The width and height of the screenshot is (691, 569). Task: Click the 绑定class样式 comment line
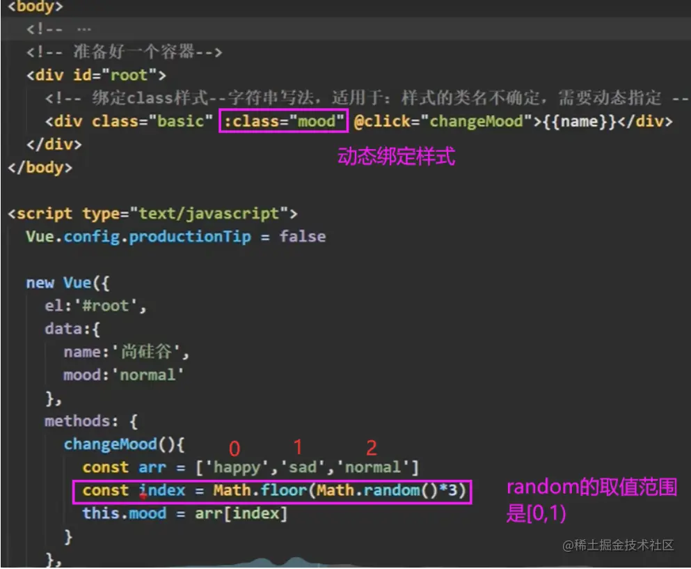[366, 98]
